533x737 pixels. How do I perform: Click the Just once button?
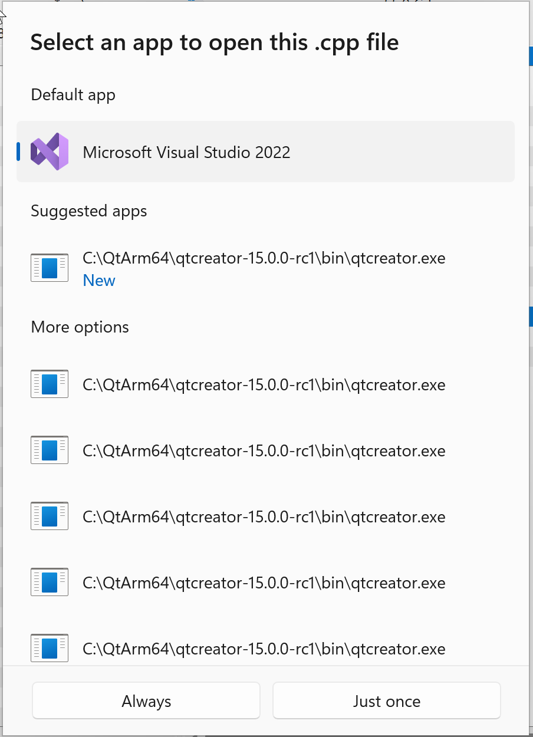[x=386, y=701]
